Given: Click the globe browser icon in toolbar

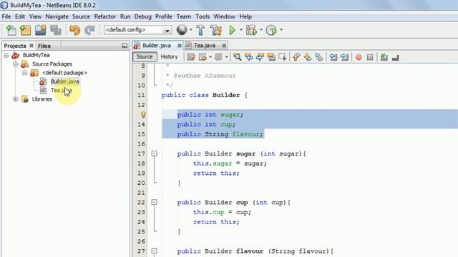Looking at the screenshot, I should tap(182, 30).
